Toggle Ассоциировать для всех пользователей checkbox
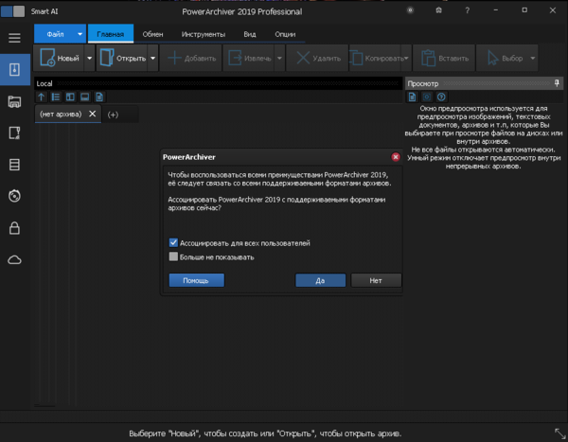 click(173, 242)
